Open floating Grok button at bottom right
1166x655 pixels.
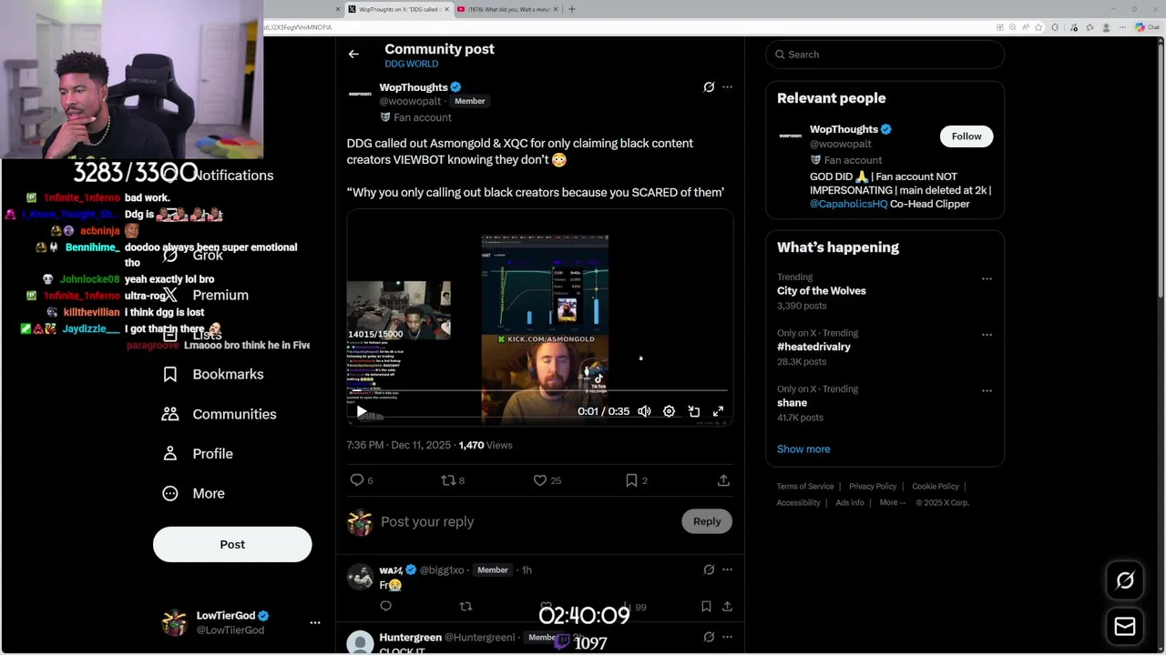pyautogui.click(x=1125, y=580)
